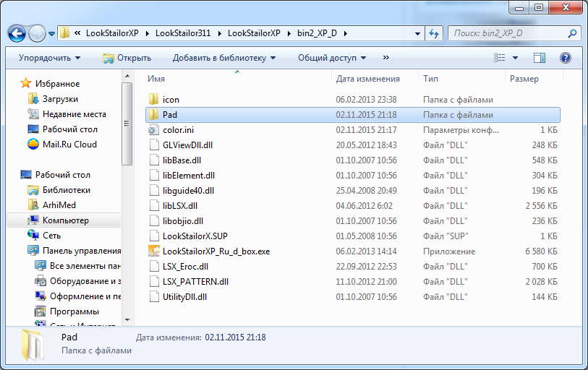Open Добавить в библиотеку dropdown

click(224, 58)
